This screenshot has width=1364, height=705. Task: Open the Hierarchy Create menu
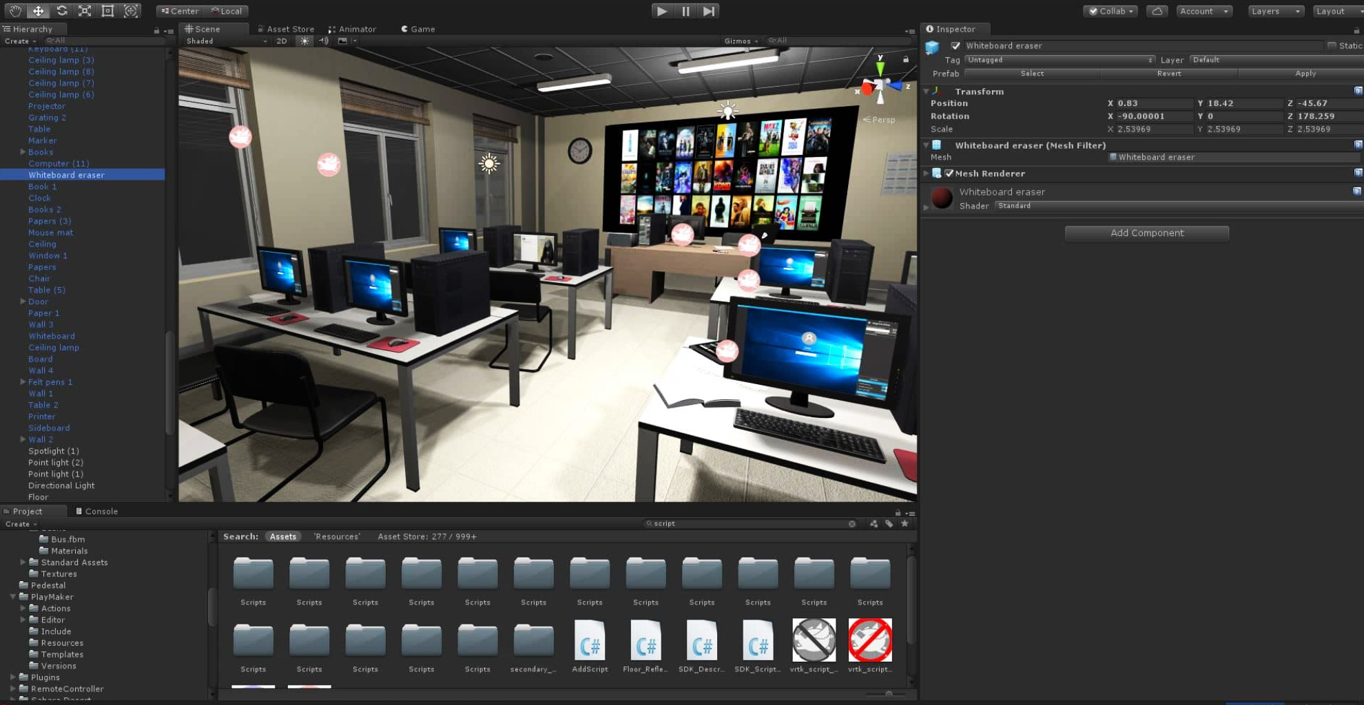20,41
